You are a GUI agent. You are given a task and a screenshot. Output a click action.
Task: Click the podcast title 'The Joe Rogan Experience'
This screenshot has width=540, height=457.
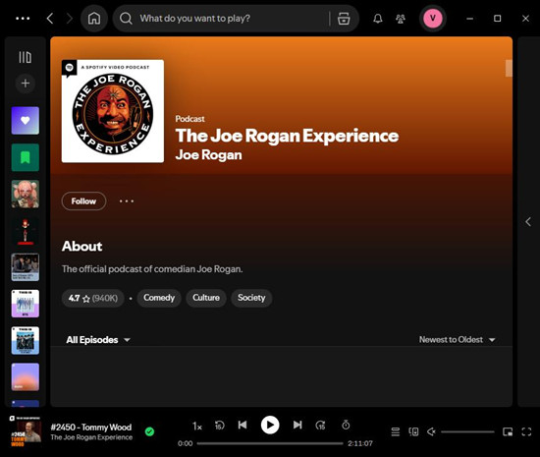point(287,136)
